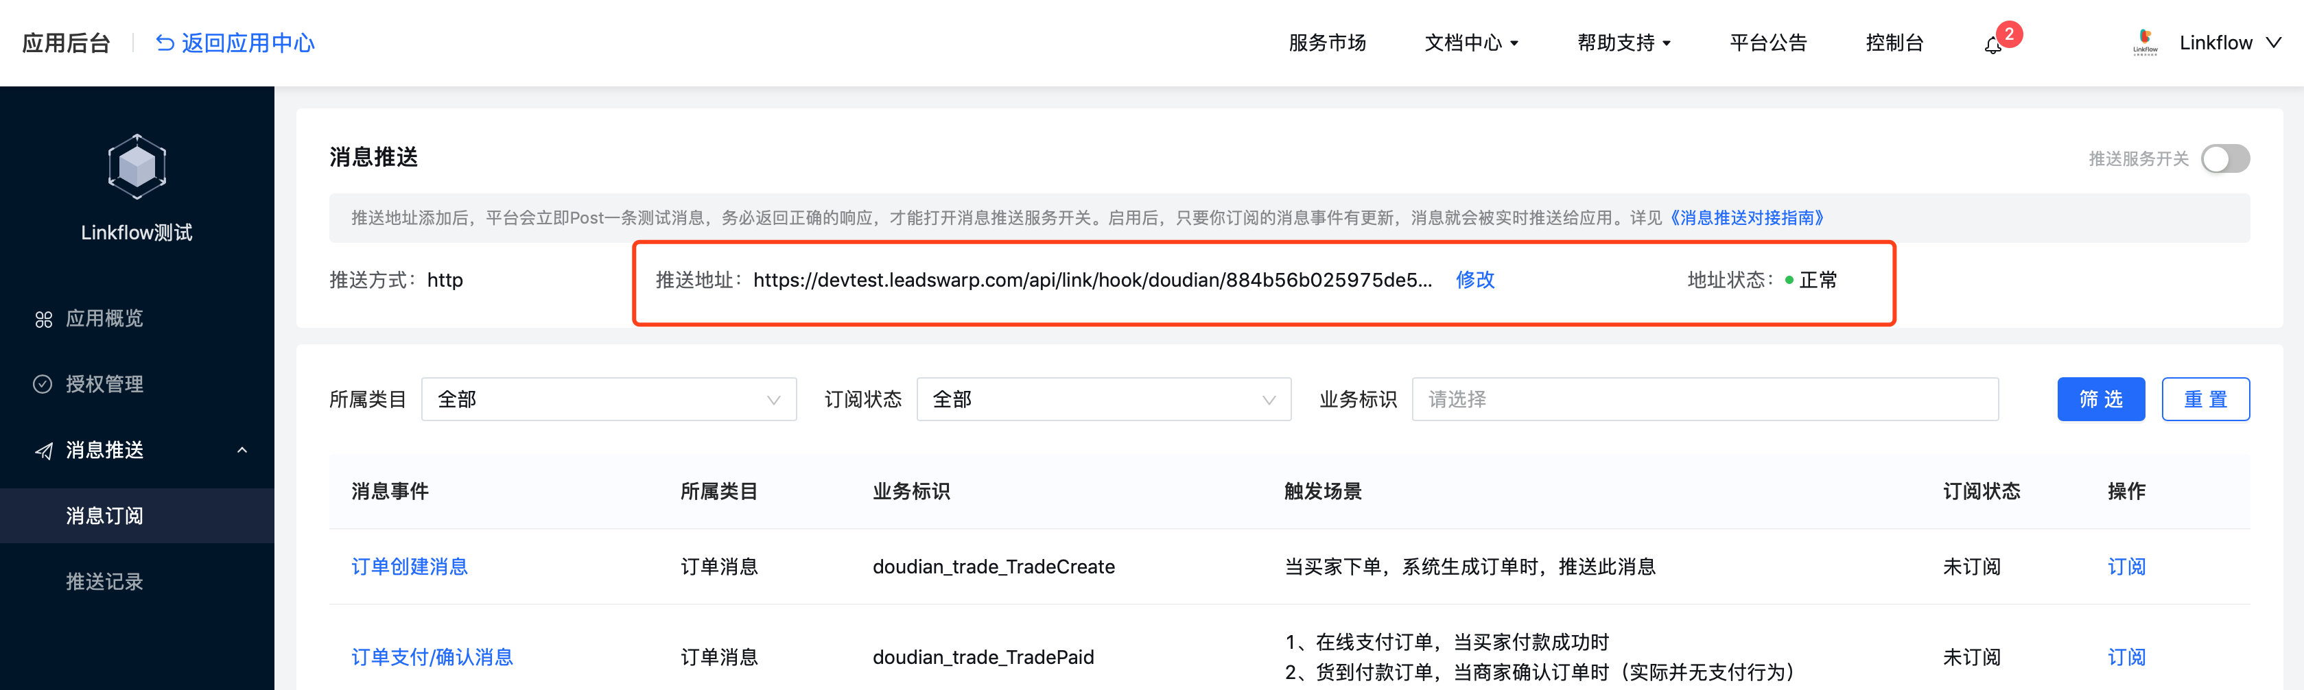Click the 订阅状态 column header in table
Image resolution: width=2304 pixels, height=690 pixels.
click(1981, 492)
